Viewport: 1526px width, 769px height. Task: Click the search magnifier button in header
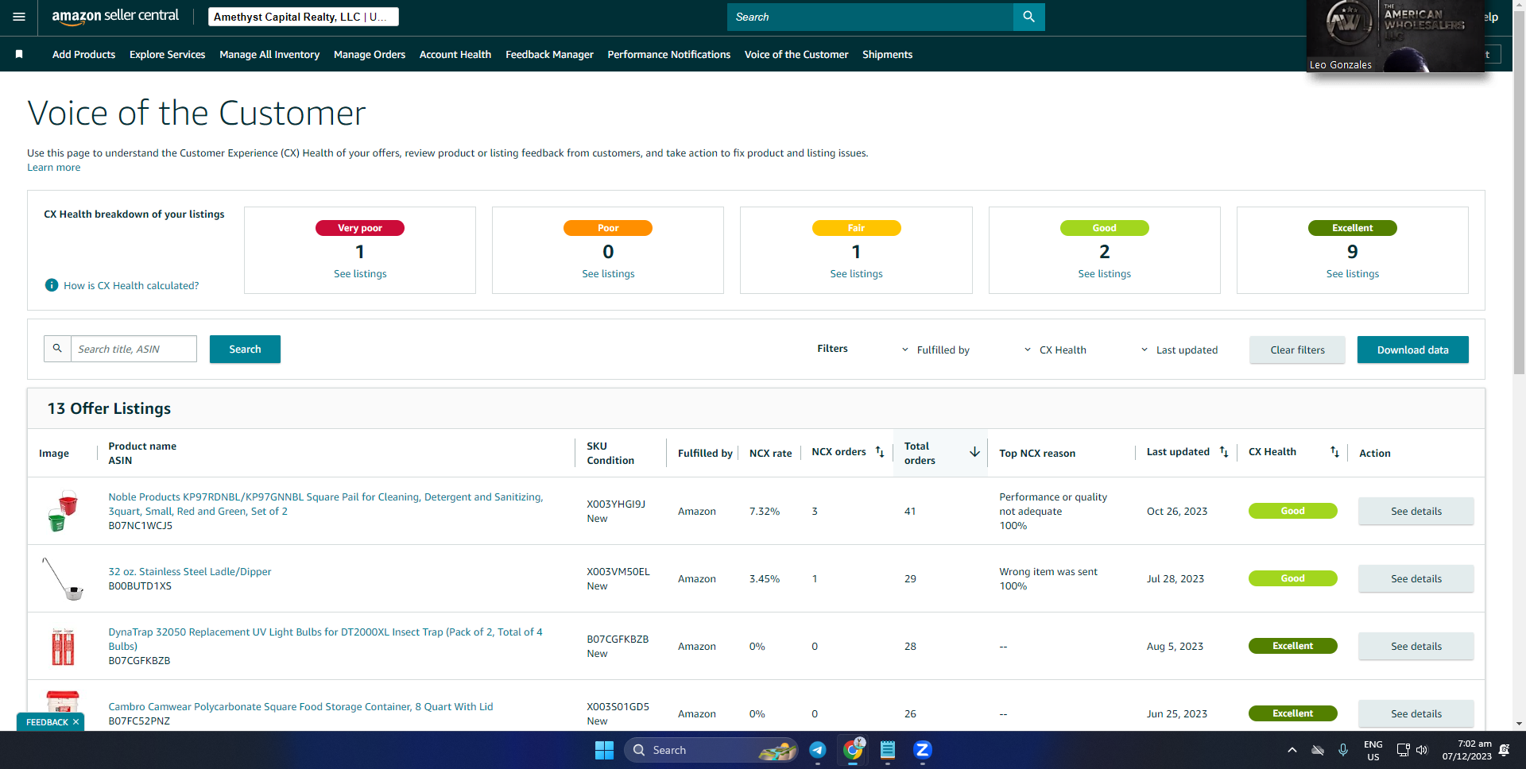(x=1028, y=17)
